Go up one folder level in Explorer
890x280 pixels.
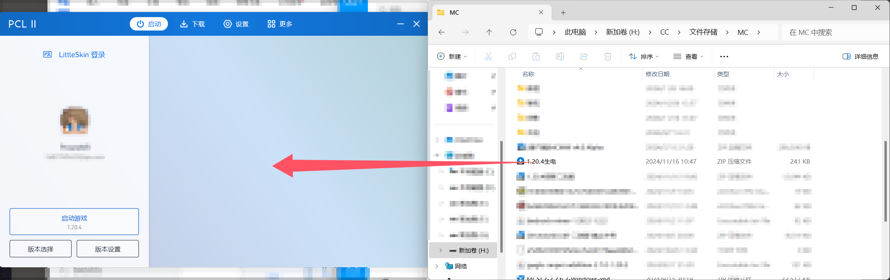(489, 33)
